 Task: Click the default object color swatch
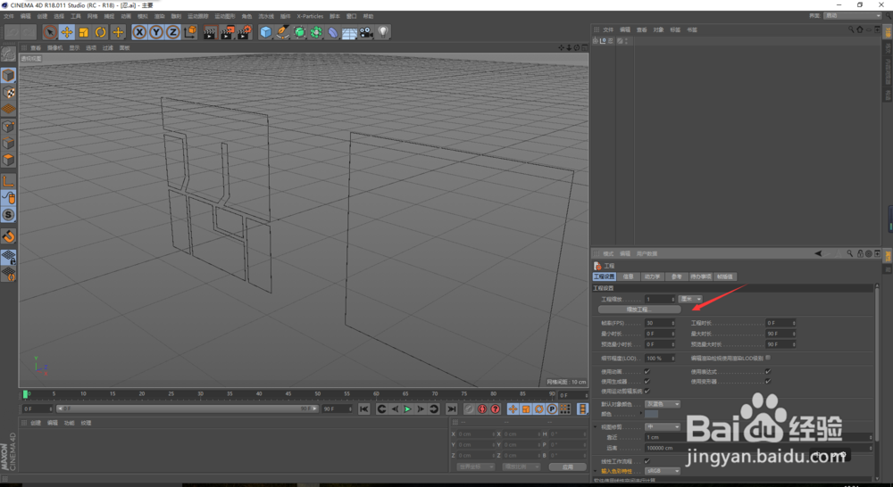pyautogui.click(x=652, y=414)
